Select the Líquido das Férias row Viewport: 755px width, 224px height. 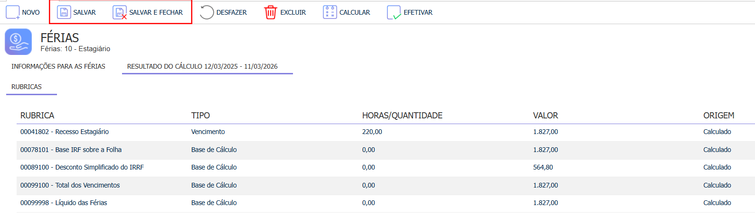(386, 203)
